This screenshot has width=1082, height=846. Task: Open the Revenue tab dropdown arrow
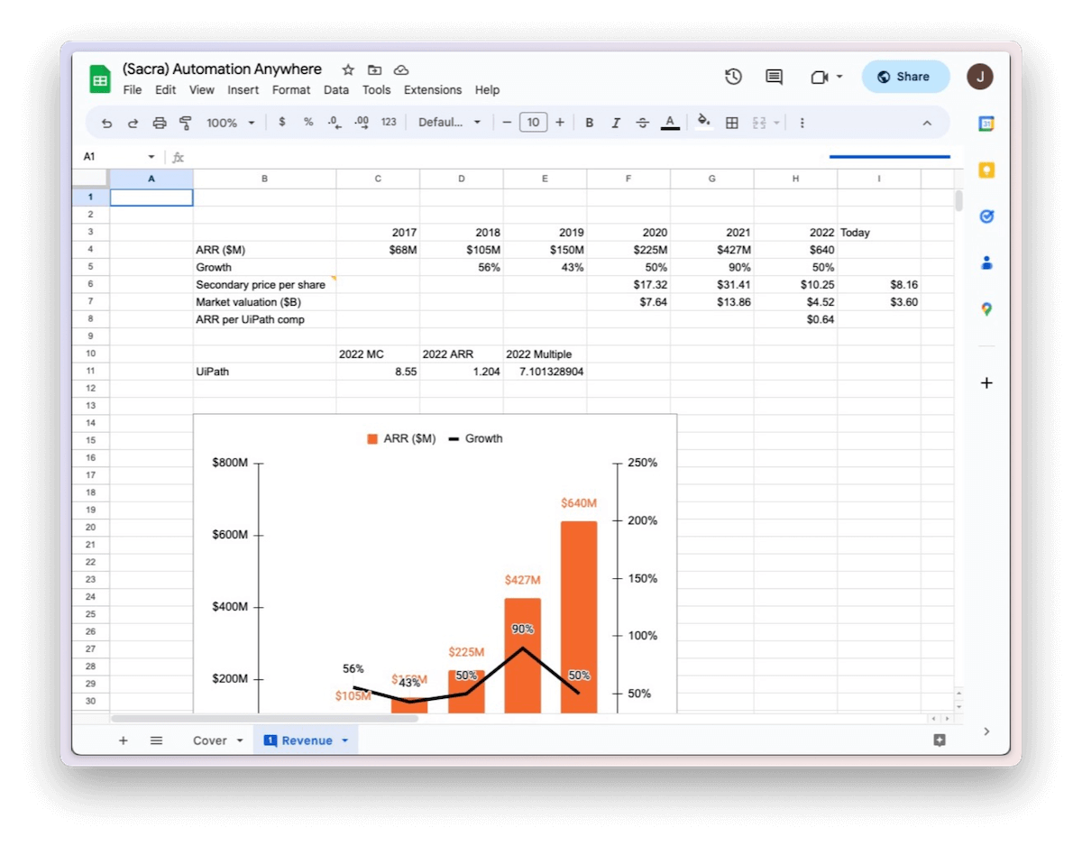point(344,740)
